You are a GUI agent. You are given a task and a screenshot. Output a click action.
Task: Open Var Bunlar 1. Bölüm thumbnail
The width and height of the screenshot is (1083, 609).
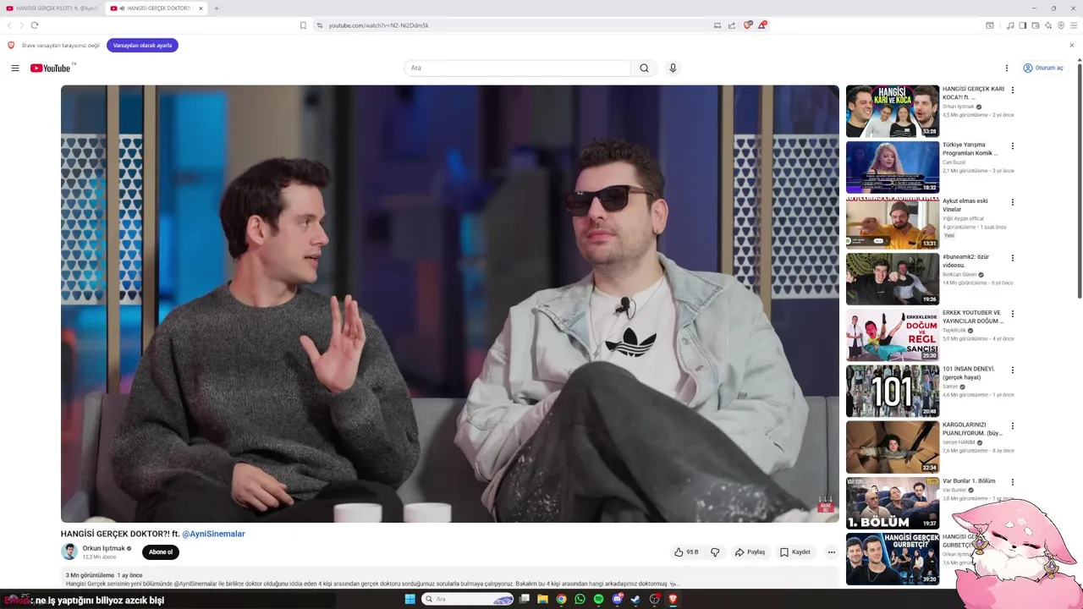[x=893, y=502]
